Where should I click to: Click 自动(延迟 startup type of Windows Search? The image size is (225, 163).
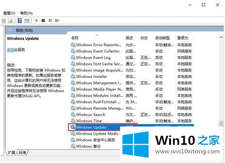(x=164, y=114)
